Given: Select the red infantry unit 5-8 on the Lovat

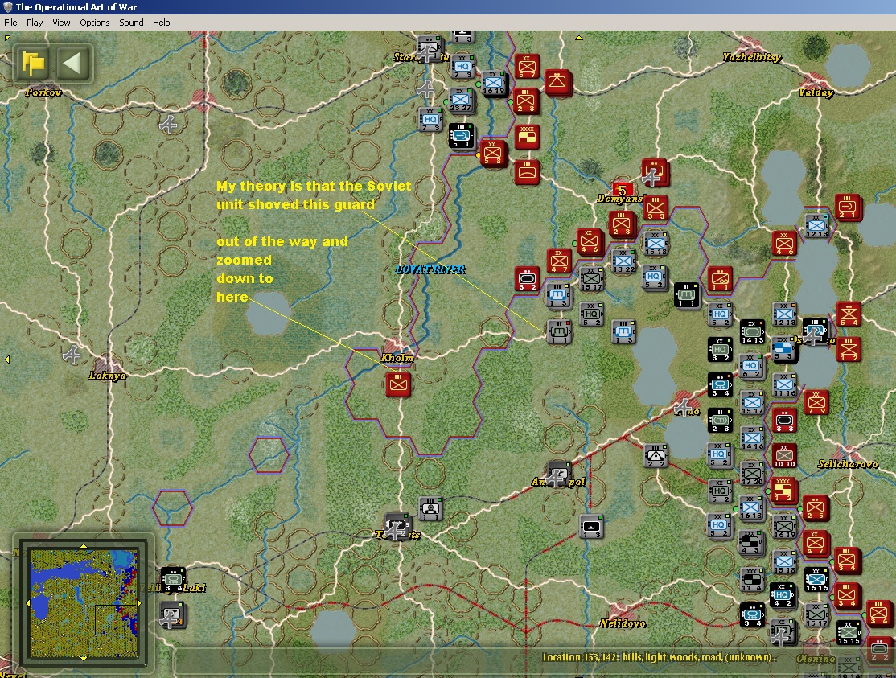Looking at the screenshot, I should click(x=492, y=153).
